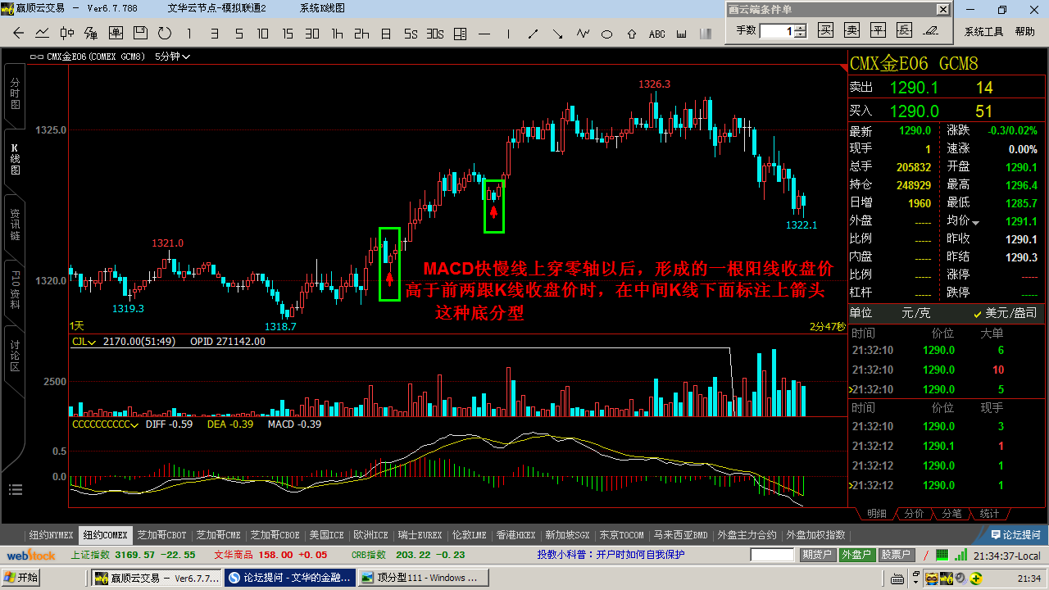Screen dimensions: 1049x590
Task: Open the F10资料 side tab
Action: (x=15, y=289)
